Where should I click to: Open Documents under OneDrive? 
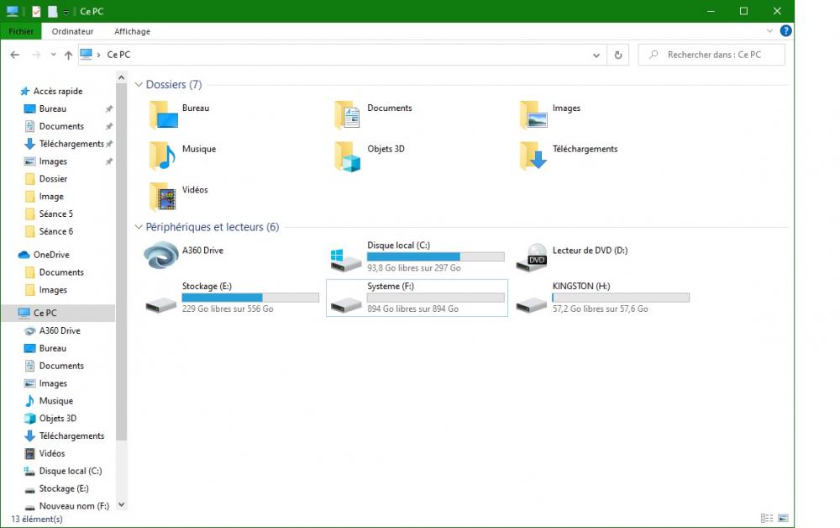click(61, 272)
